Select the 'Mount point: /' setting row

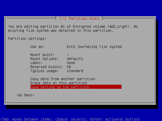coord(76,55)
